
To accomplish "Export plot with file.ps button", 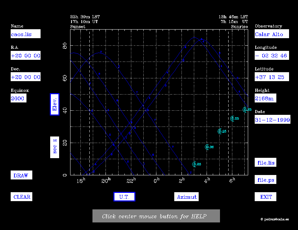I will [266, 180].
